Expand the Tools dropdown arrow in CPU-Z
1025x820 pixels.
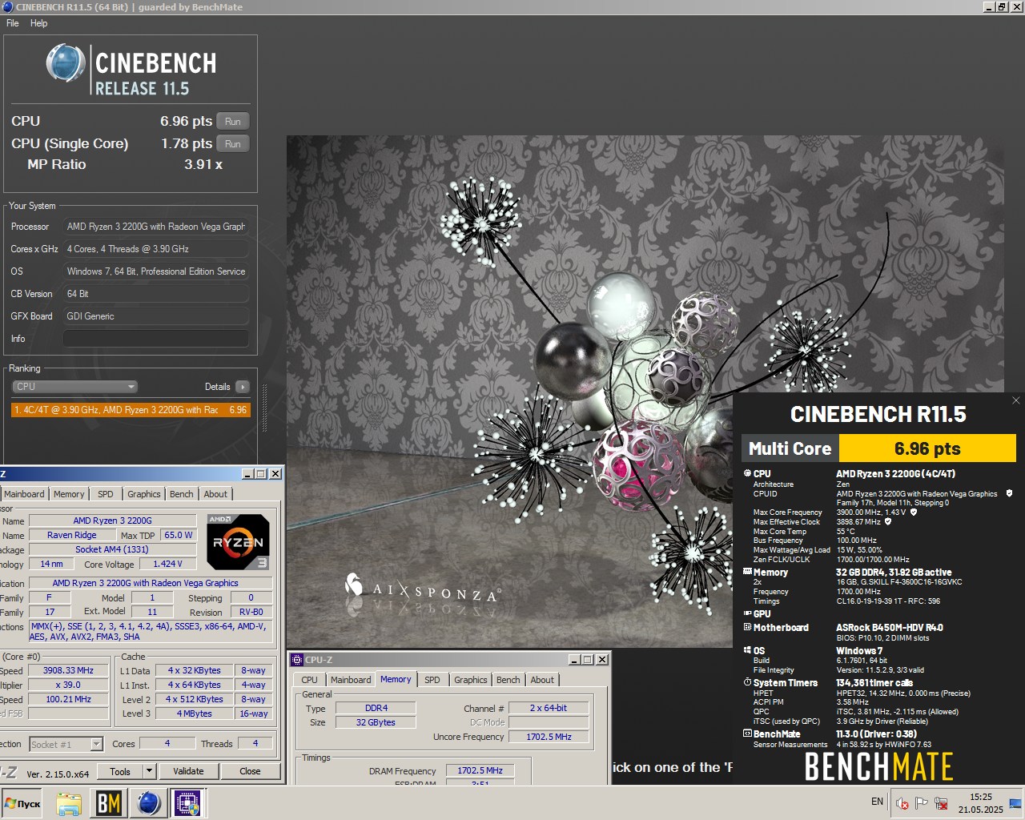149,771
